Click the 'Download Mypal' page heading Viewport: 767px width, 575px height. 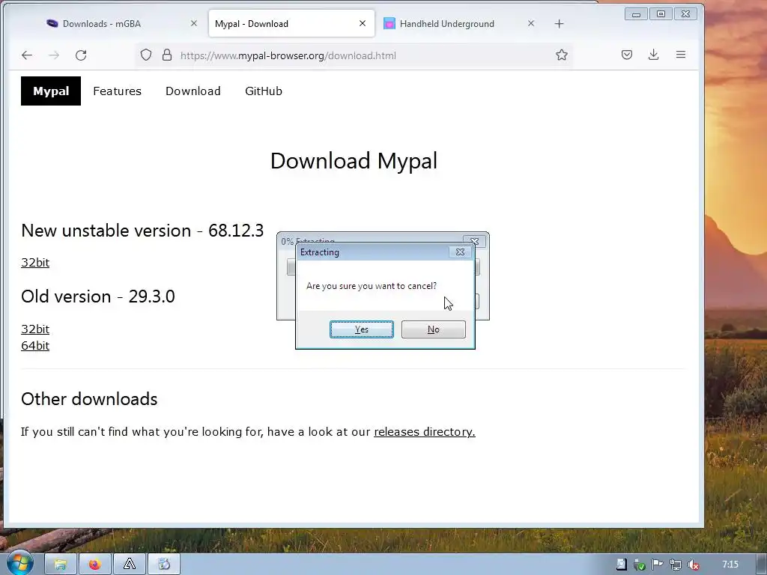[x=354, y=161]
